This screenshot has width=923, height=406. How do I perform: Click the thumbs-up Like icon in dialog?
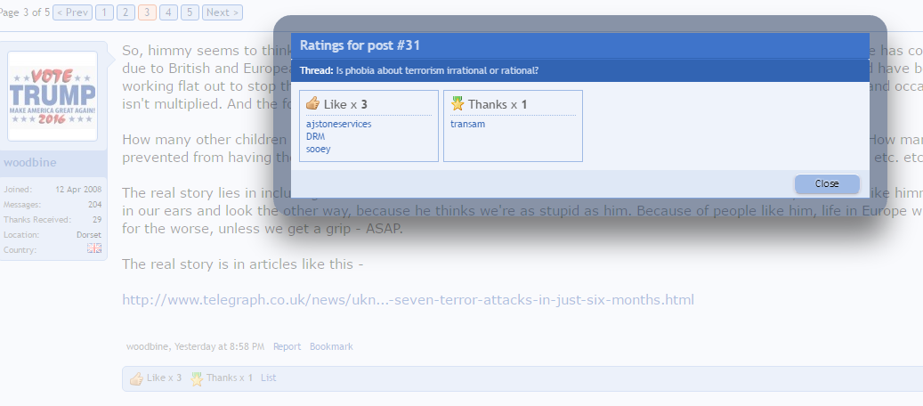[x=312, y=103]
